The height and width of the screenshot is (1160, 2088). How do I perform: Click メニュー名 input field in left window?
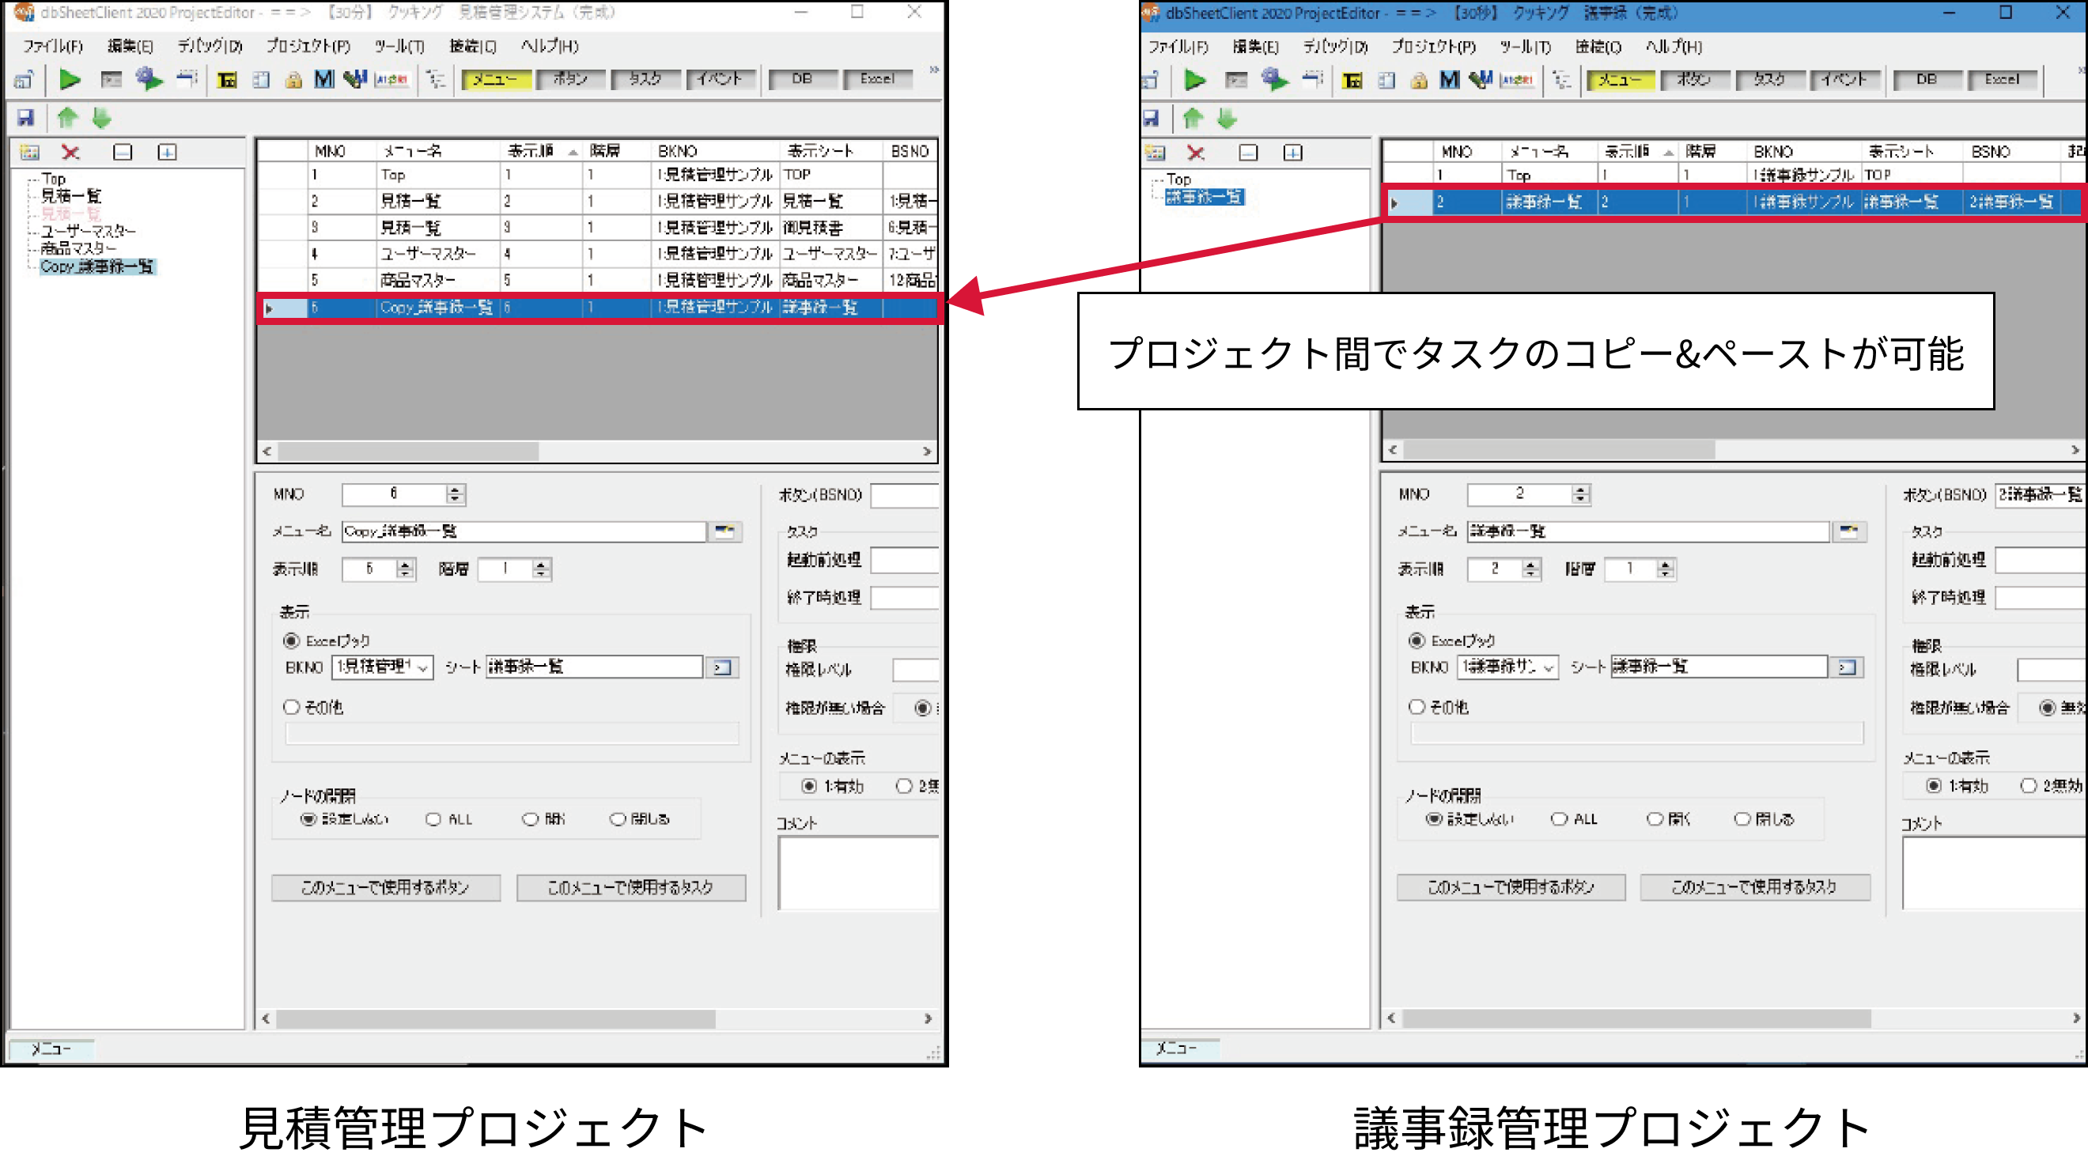point(524,532)
